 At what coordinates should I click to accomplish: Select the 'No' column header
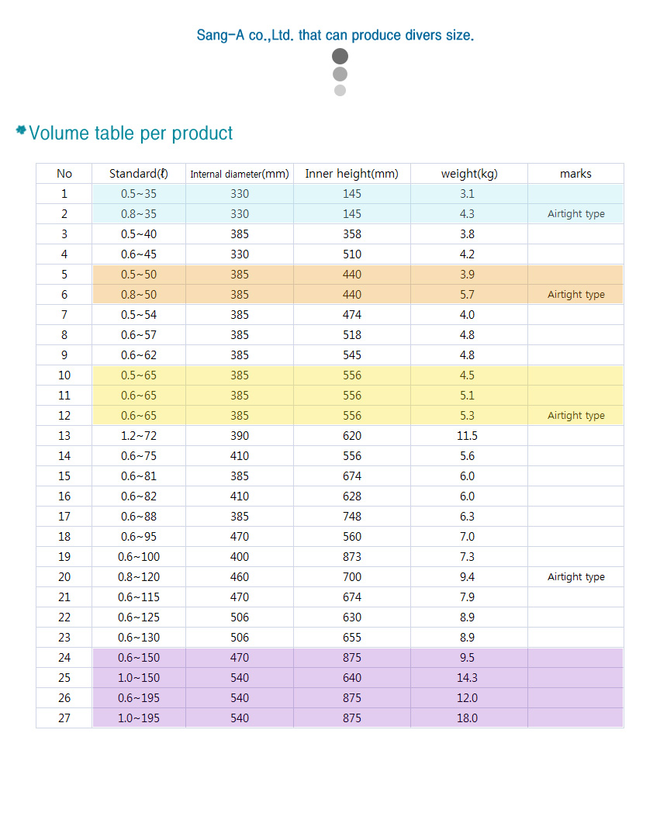64,174
